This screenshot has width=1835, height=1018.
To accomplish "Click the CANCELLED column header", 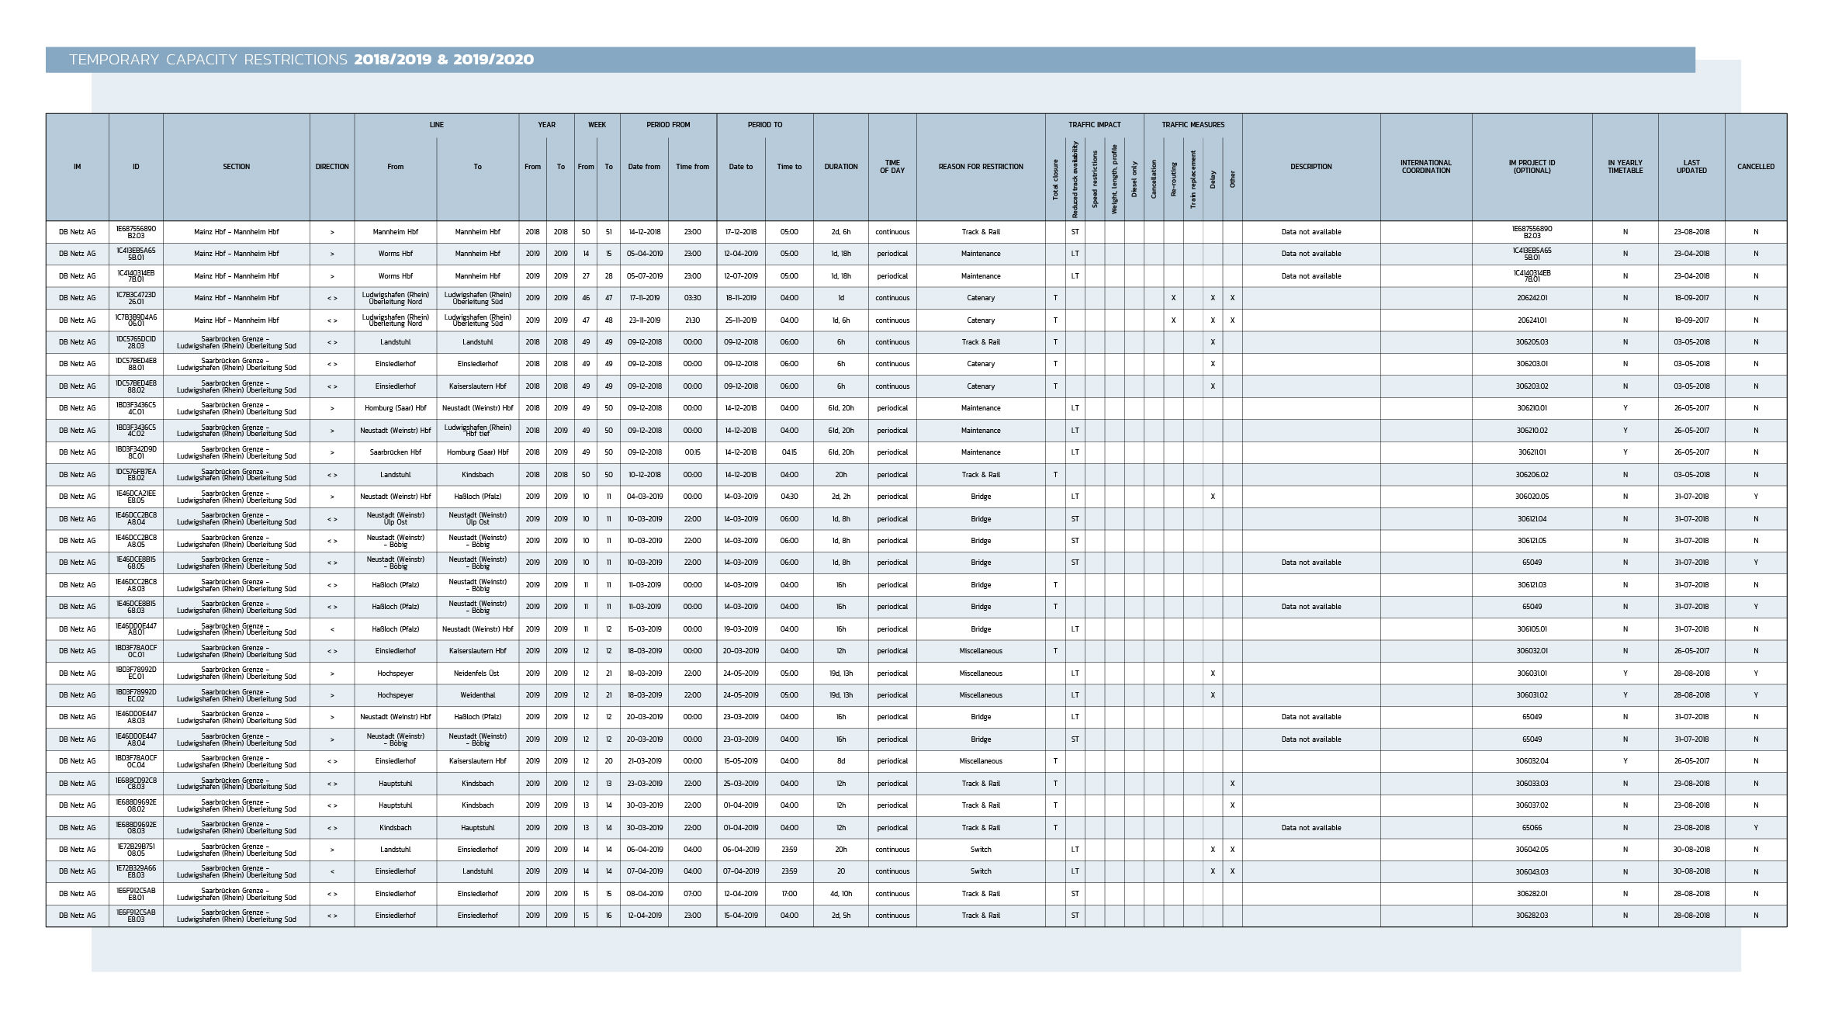I will coord(1755,167).
